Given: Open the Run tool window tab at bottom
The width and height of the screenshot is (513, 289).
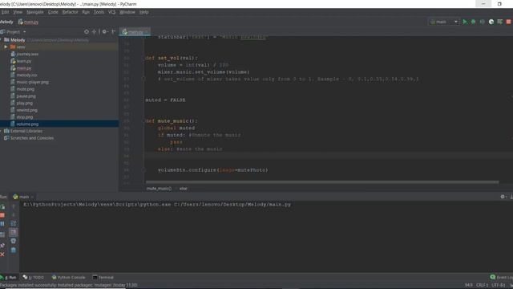Looking at the screenshot, I should [x=9, y=278].
